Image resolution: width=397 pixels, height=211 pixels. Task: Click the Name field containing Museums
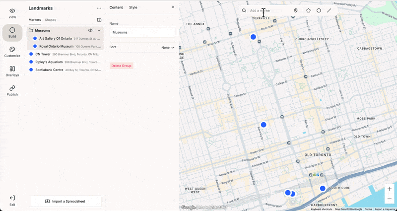[x=142, y=32]
